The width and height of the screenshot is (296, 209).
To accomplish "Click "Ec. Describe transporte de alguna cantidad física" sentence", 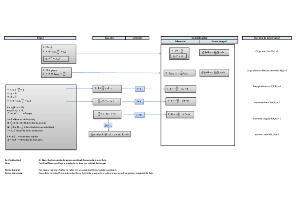I will 72,160.
